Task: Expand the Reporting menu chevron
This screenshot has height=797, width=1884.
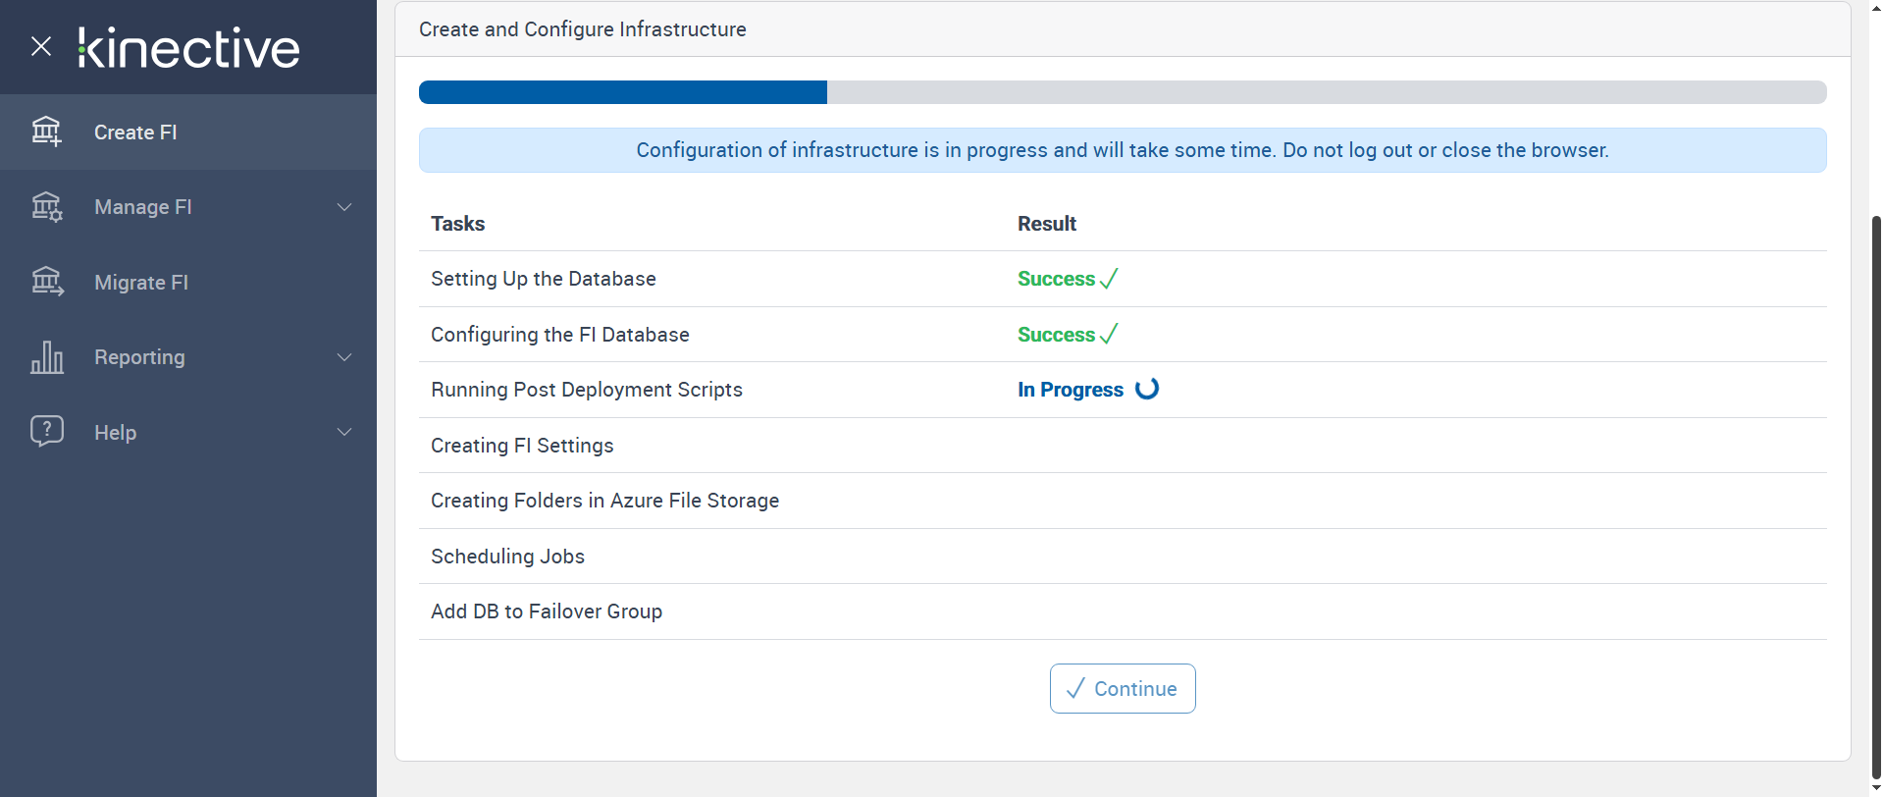Action: tap(344, 357)
